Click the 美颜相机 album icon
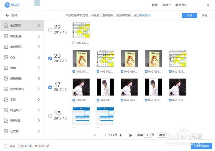This screenshot has height=151, width=215. [x=6, y=47]
